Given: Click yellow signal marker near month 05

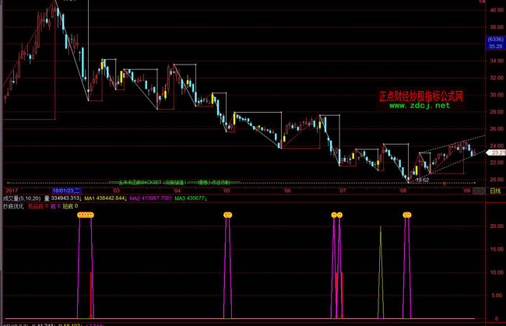Looking at the screenshot, I should (x=228, y=214).
